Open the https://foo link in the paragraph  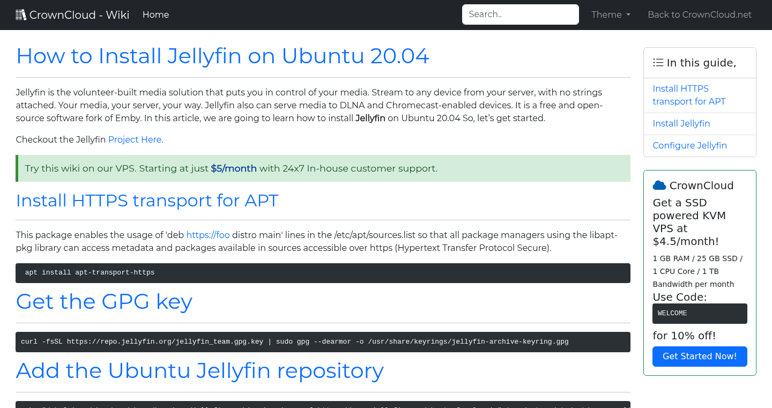pyautogui.click(x=208, y=235)
